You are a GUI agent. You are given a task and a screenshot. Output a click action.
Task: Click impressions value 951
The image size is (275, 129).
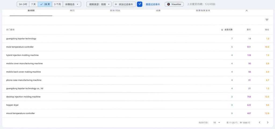click(x=249, y=47)
